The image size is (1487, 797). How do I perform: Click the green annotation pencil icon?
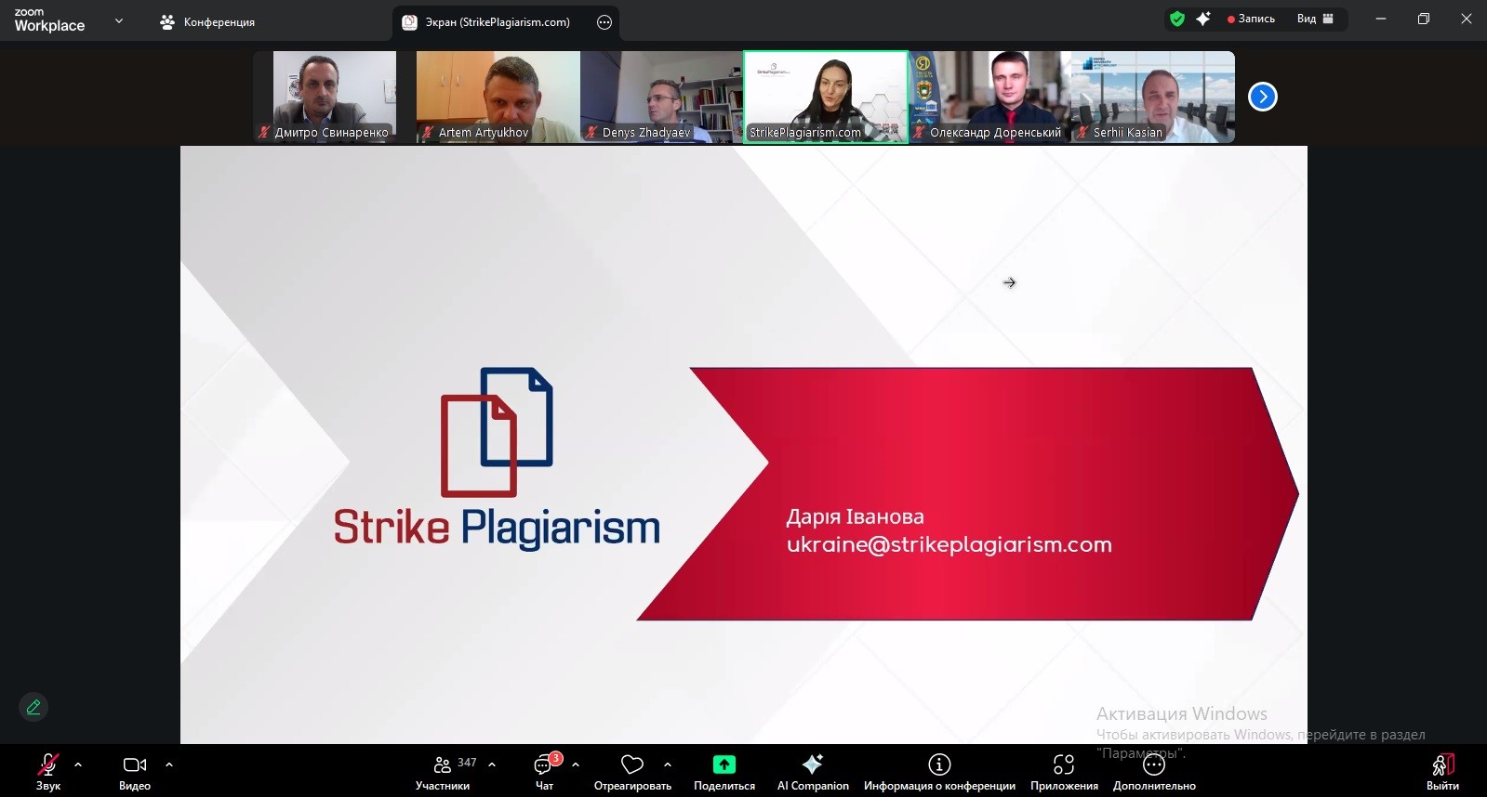(33, 708)
